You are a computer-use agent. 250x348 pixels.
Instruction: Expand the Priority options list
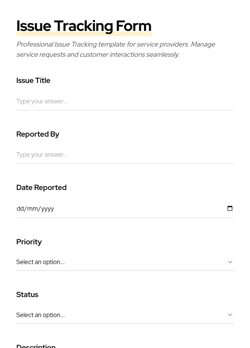point(125,262)
